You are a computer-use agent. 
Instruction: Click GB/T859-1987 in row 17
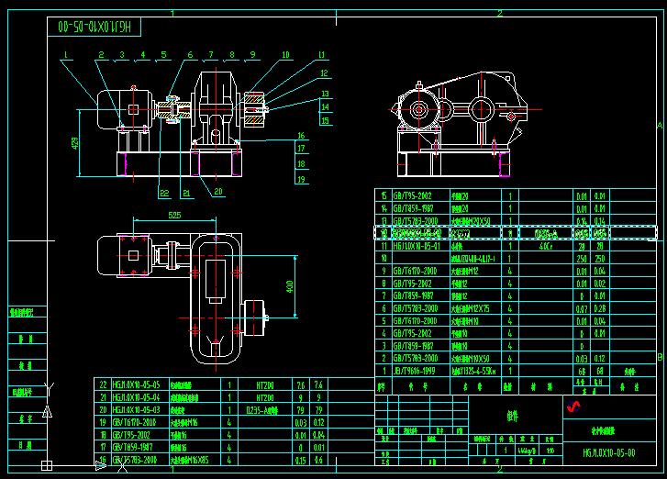click(x=132, y=447)
